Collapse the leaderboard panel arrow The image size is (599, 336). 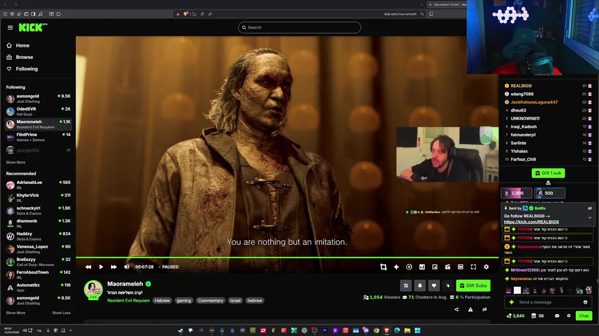point(548,183)
